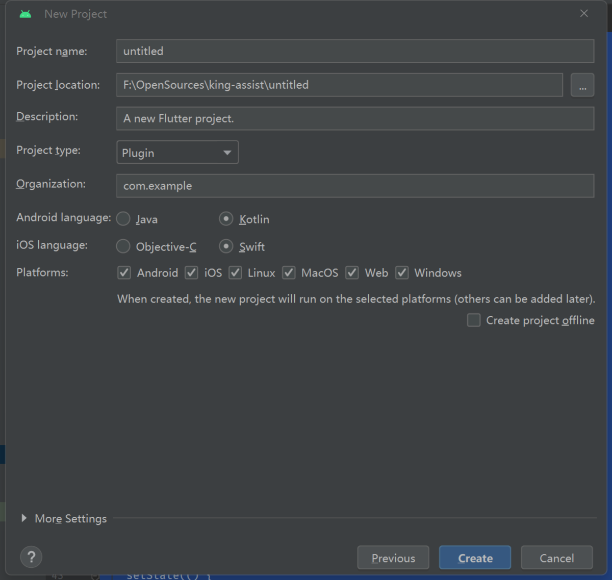The image size is (612, 580).
Task: Expand the More Settings section
Action: click(24, 518)
